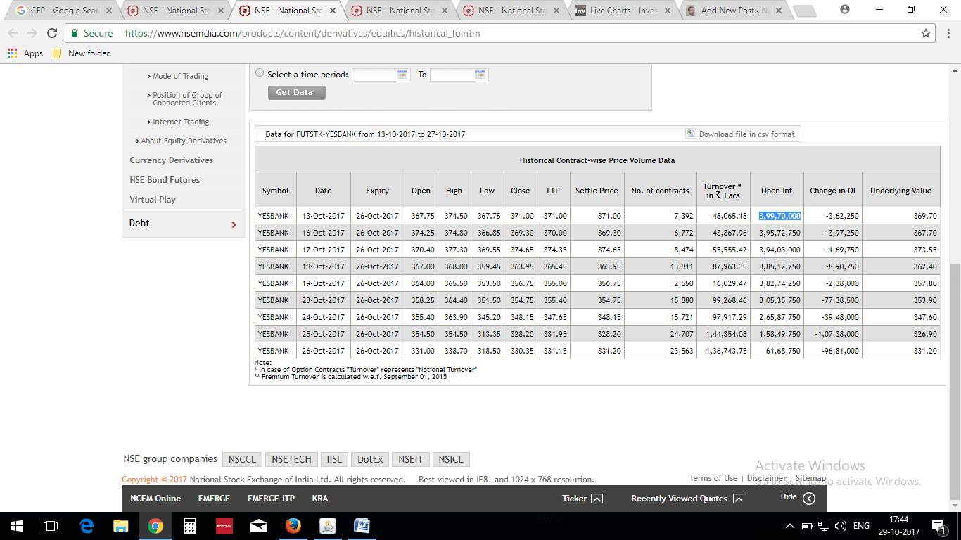Click Download file in csv format
This screenshot has height=540, width=961.
tap(746, 134)
